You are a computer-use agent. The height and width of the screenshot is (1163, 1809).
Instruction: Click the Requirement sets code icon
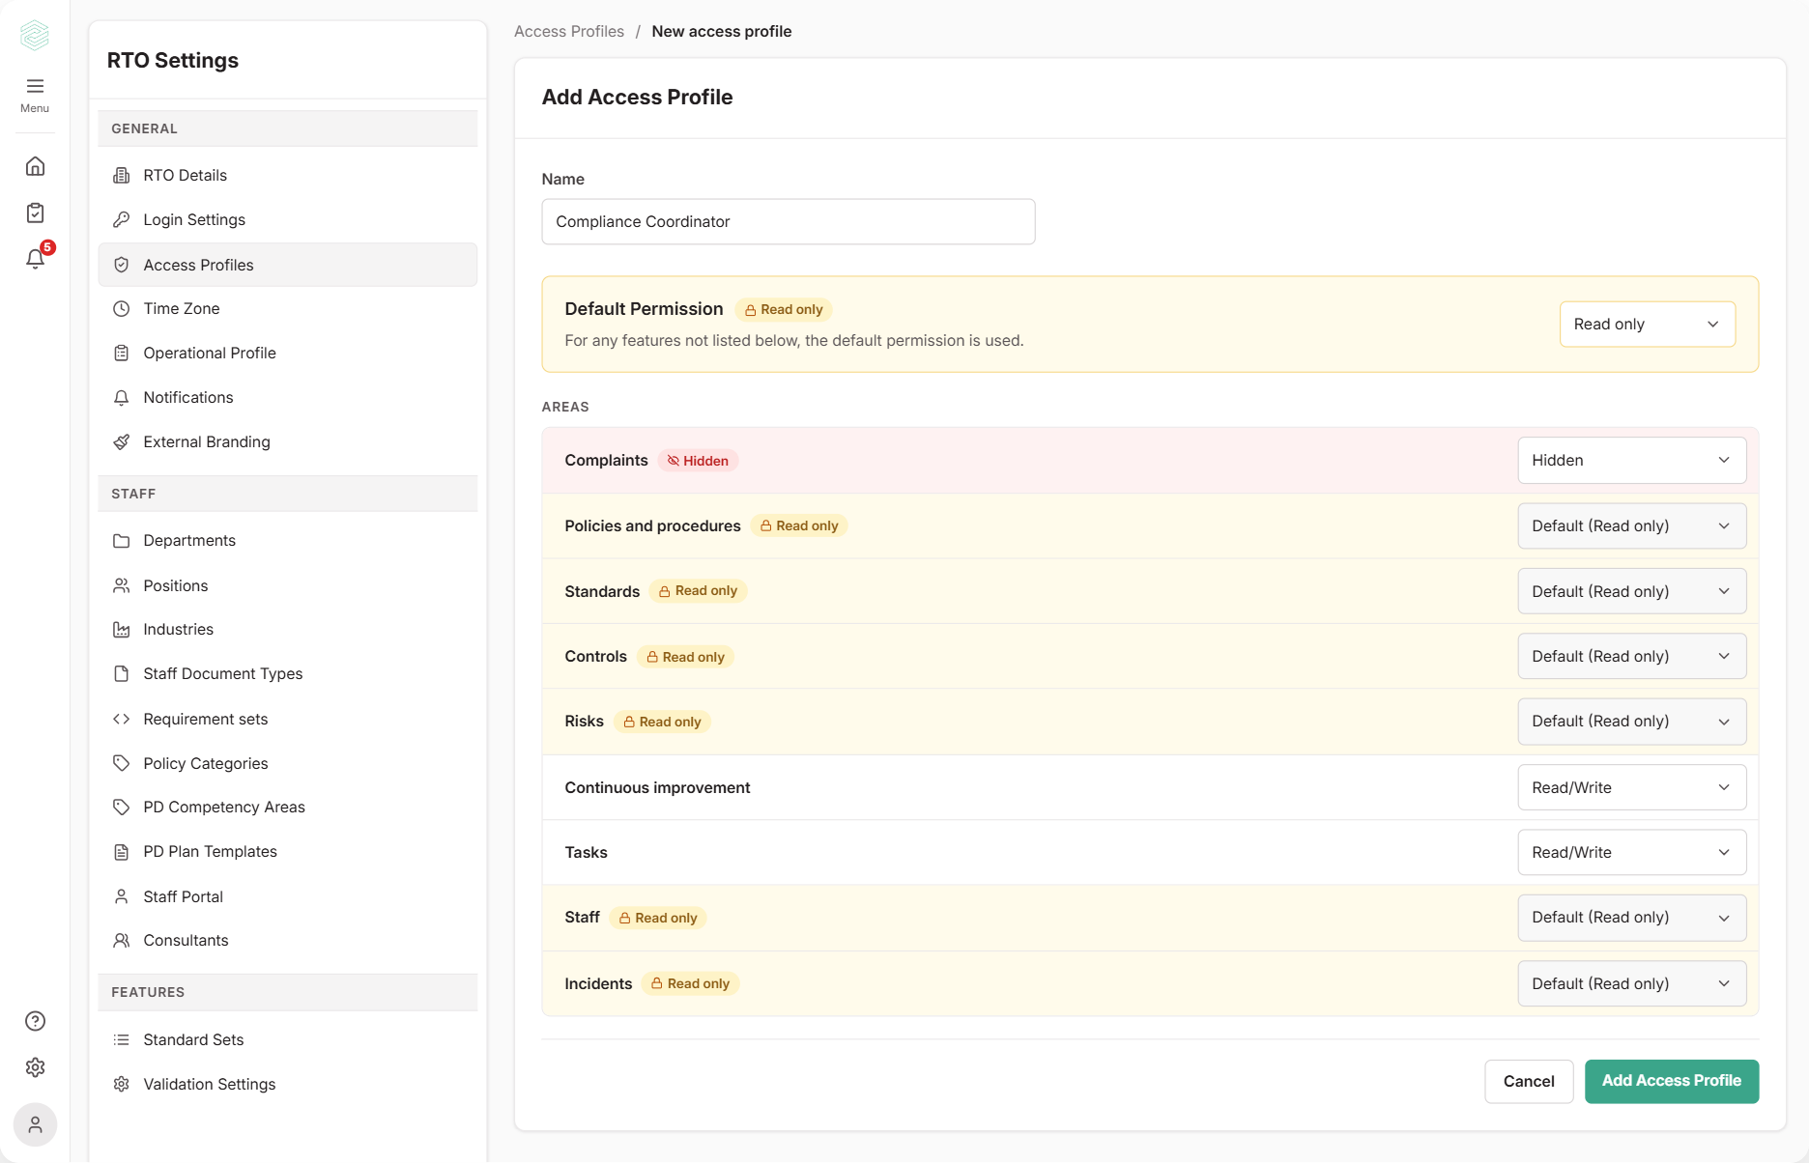pos(121,719)
